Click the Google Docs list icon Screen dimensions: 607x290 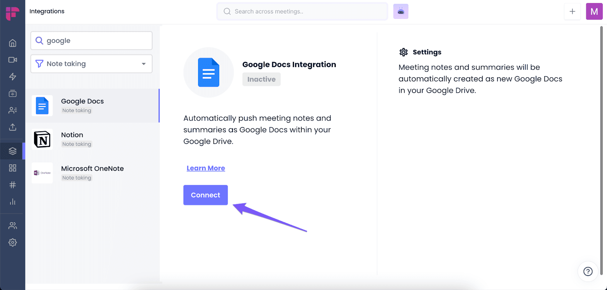[x=42, y=106]
